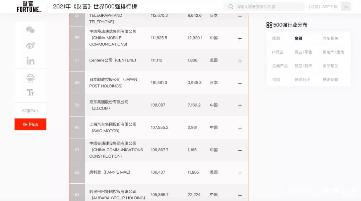This screenshot has width=361, height=201.
Task: Select the 金属产品 industry filter
Action: [x=280, y=66]
